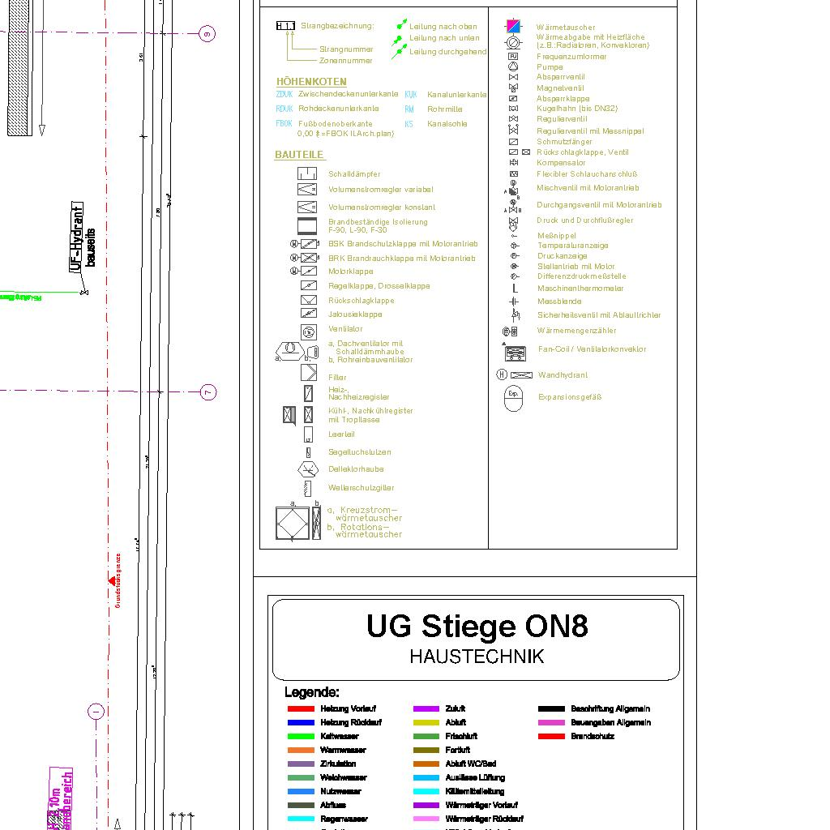The height and width of the screenshot is (830, 830).
Task: Click the Wärmemengenzähler symbol
Action: (511, 331)
